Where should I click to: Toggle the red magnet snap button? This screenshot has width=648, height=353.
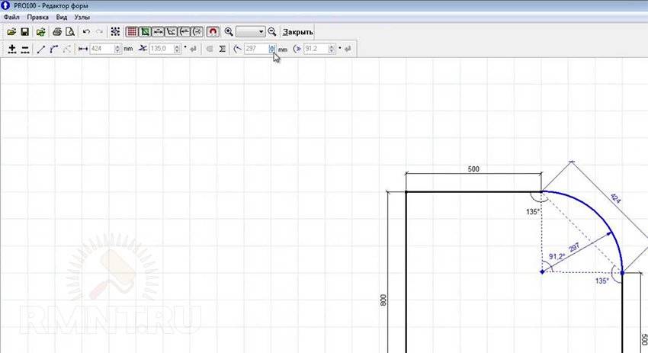pos(213,32)
